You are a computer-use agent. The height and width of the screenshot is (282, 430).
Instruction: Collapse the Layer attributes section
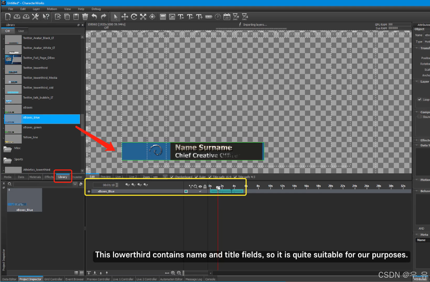[417, 82]
